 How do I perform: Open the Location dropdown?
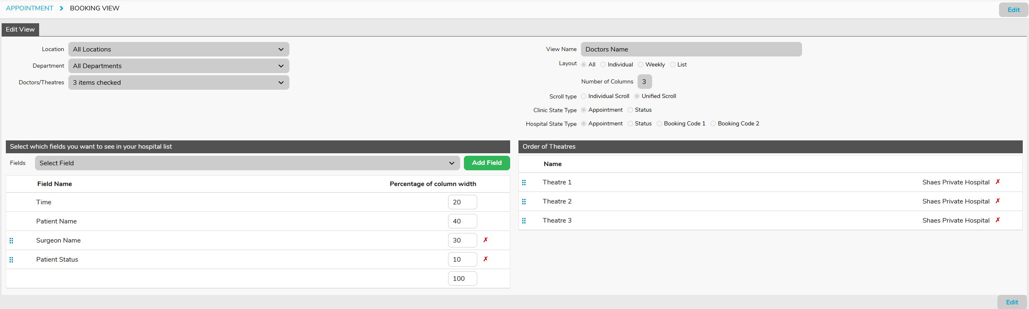179,49
